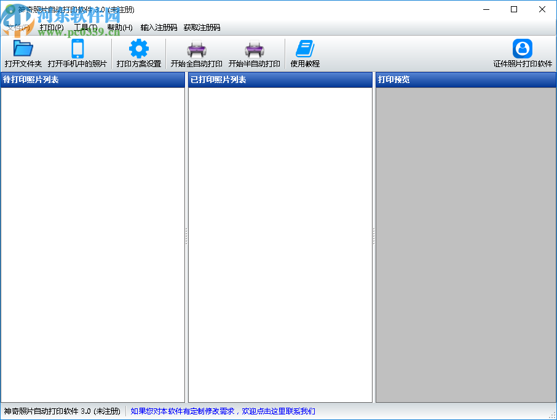Open the 帮助(H) menu

click(x=120, y=27)
